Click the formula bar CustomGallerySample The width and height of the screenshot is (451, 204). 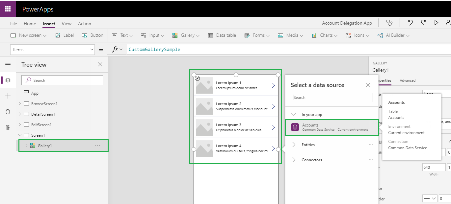pyautogui.click(x=154, y=50)
